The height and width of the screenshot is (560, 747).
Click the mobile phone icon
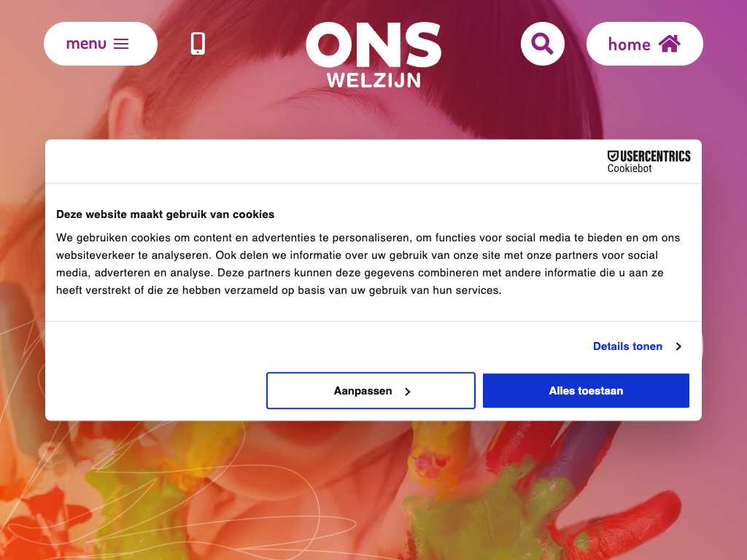(198, 44)
